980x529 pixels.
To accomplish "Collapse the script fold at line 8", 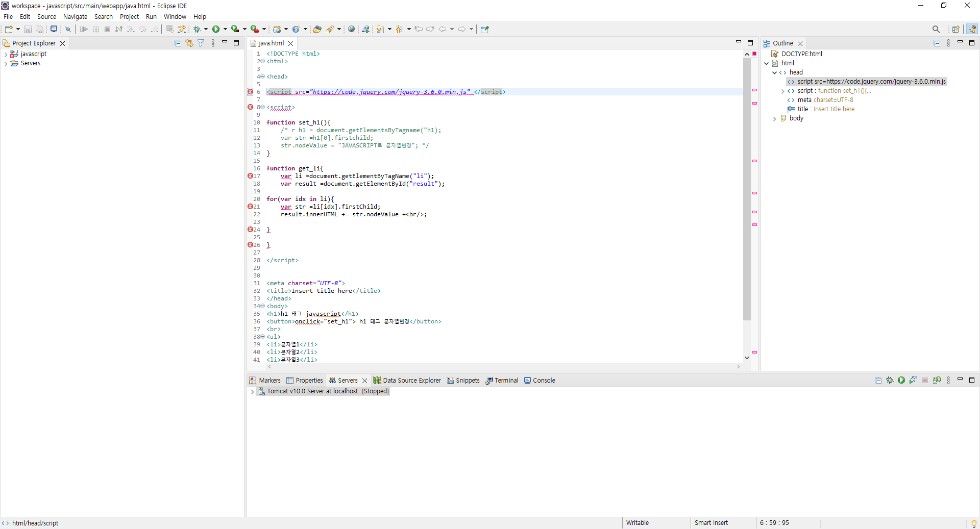I will pyautogui.click(x=262, y=107).
